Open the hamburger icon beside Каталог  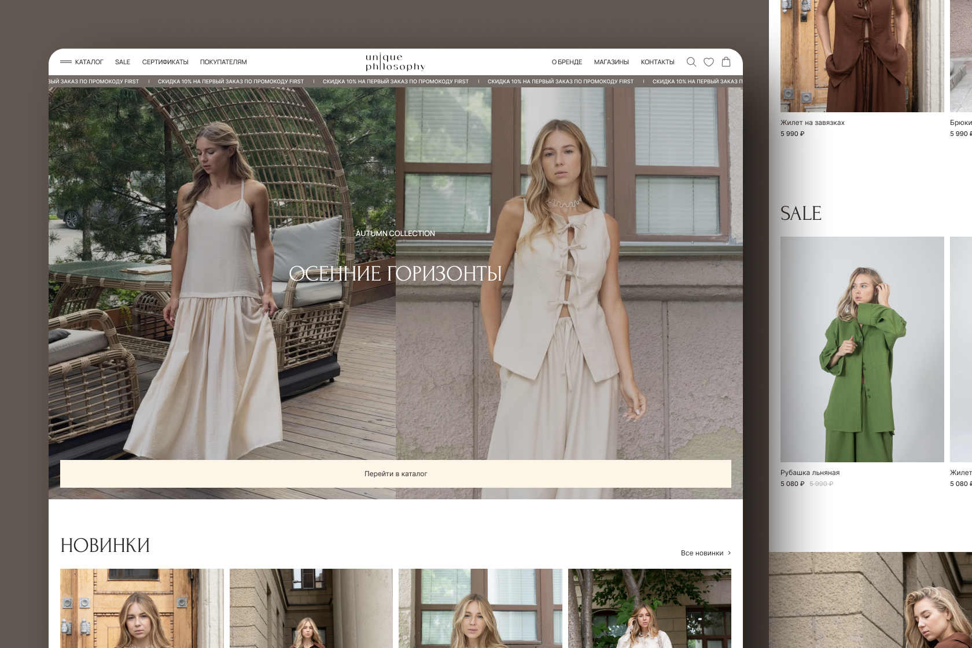click(66, 62)
